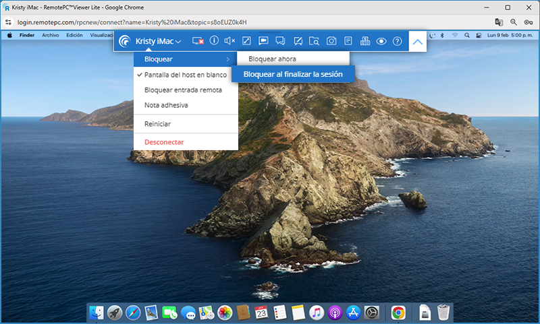Click the RemotePC logo icon in toolbar
Screen dimensions: 540x324
(125, 41)
